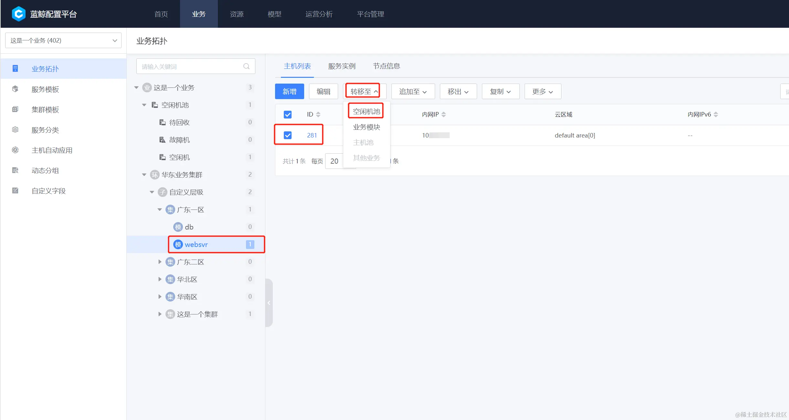
Task: Click the 业 icon of 这是一个业务 node
Action: [x=147, y=87]
